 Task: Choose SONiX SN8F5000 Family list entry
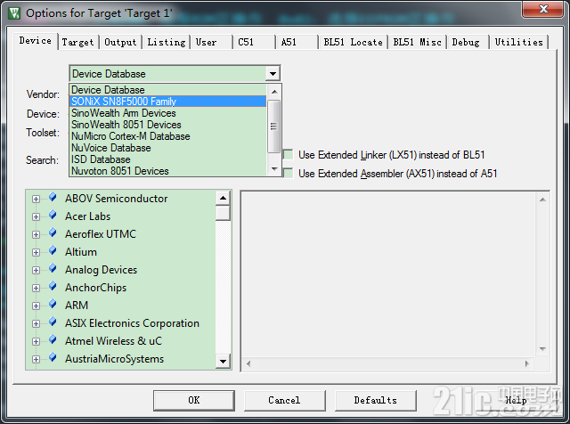pyautogui.click(x=168, y=102)
